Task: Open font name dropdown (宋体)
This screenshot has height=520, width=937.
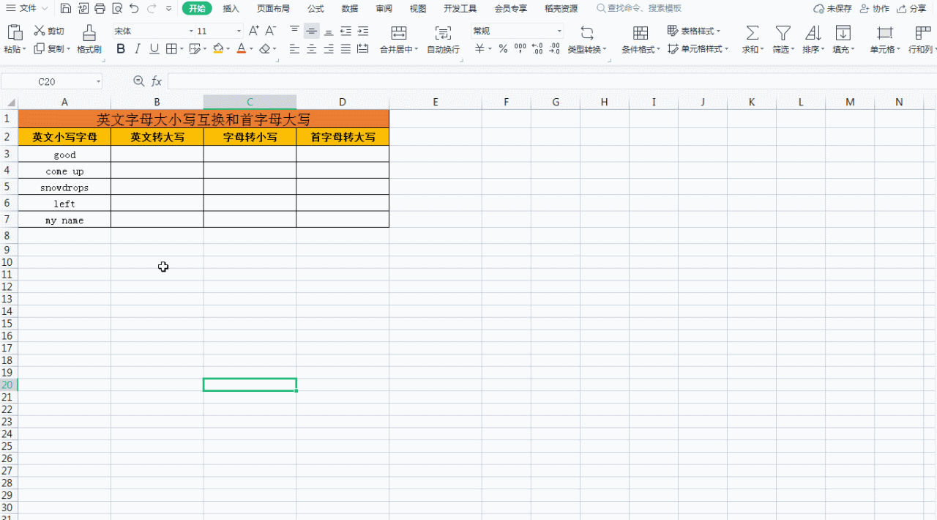Action: (x=192, y=31)
